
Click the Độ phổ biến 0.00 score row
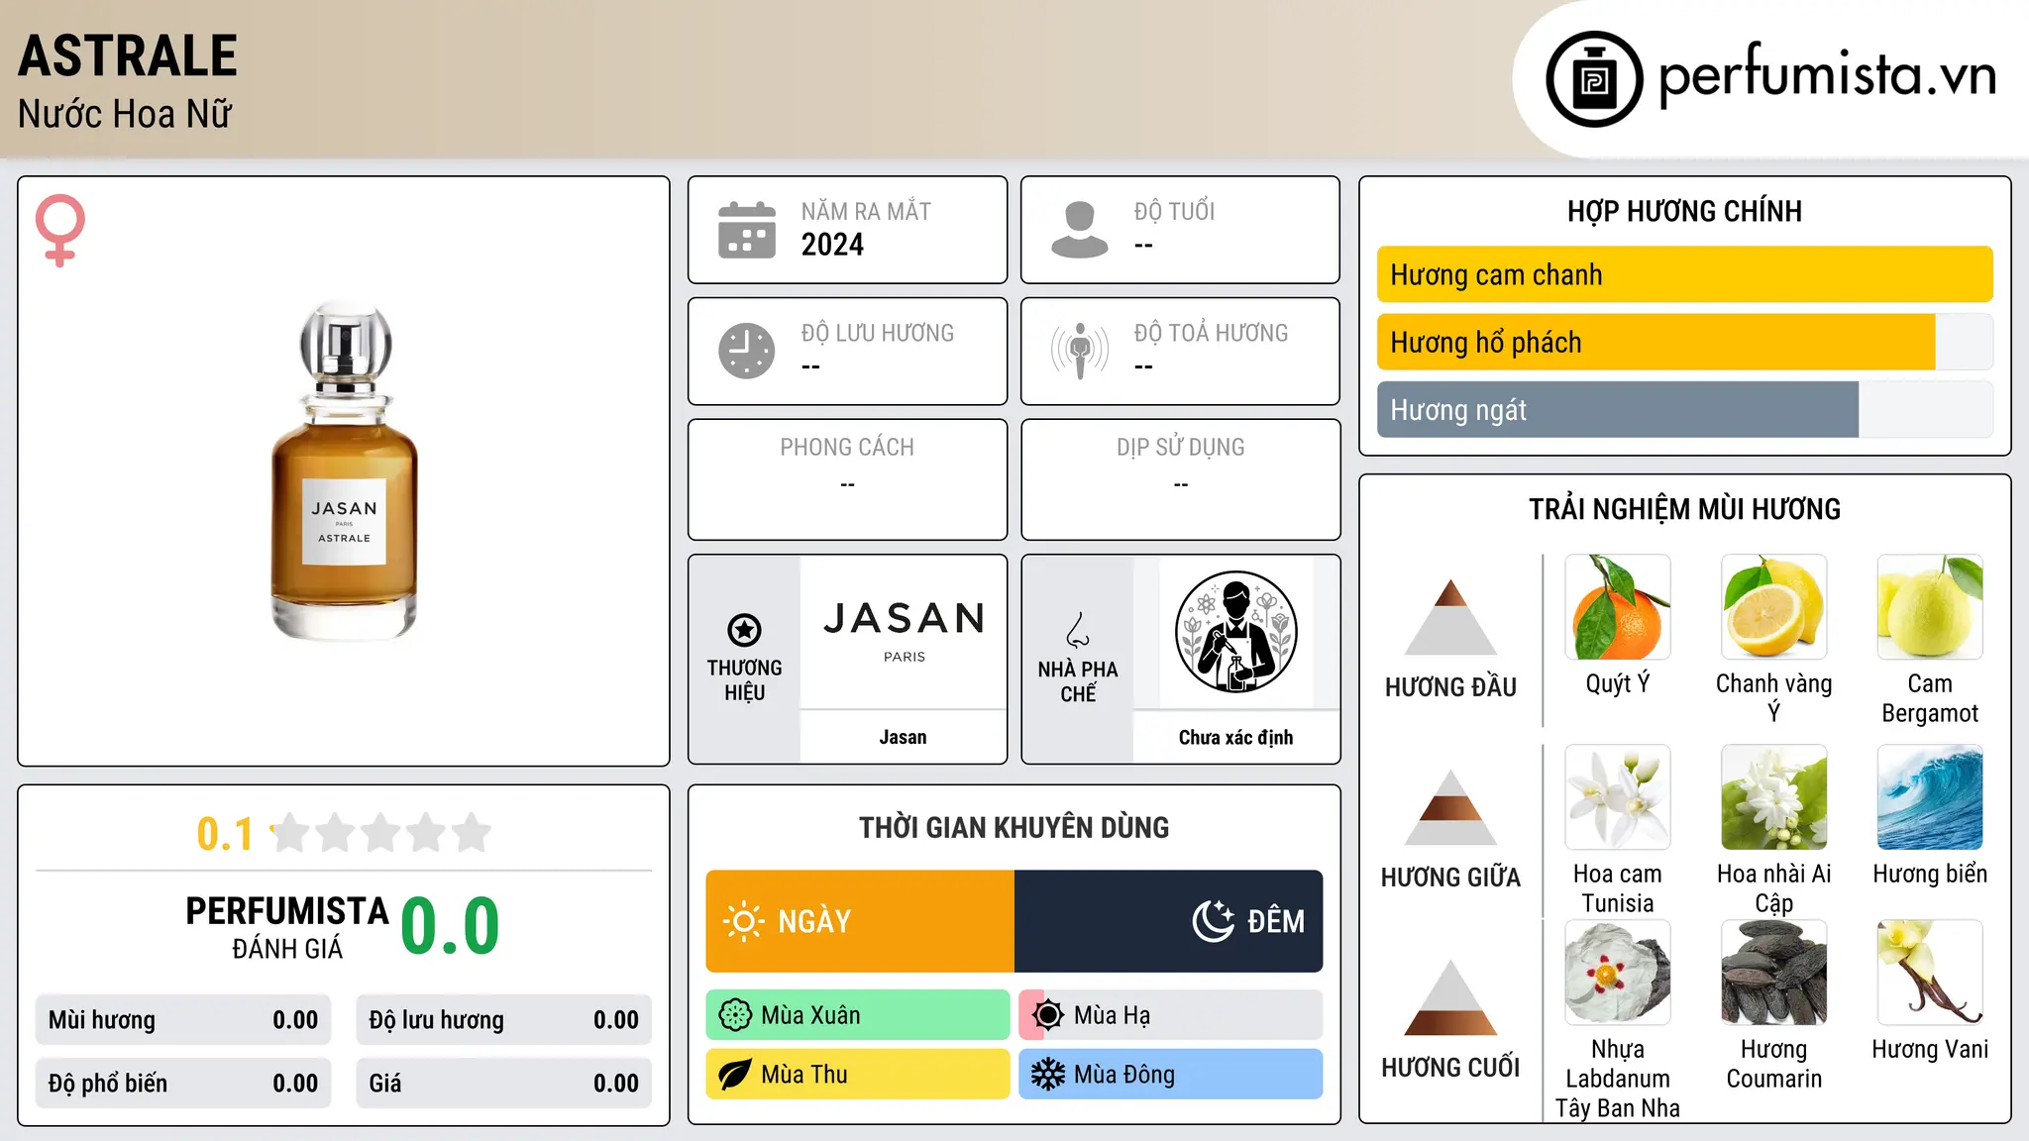tap(183, 1084)
